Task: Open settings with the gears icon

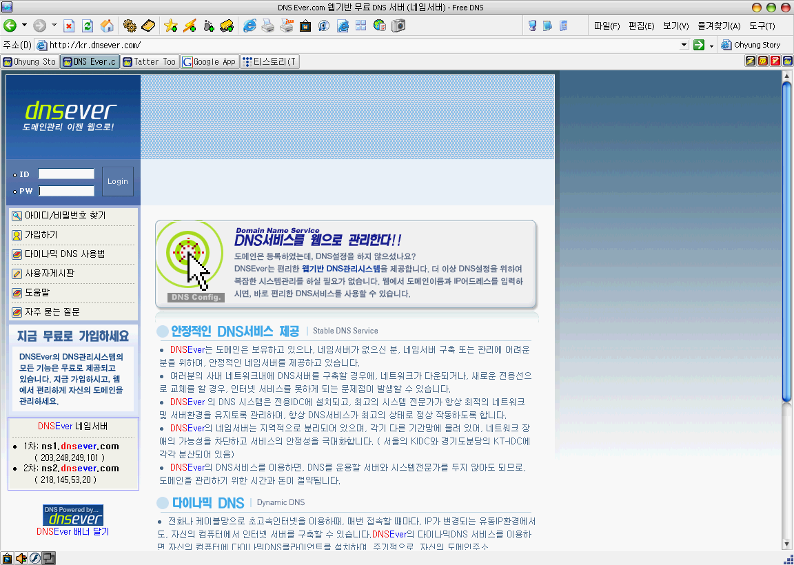Action: click(x=130, y=25)
